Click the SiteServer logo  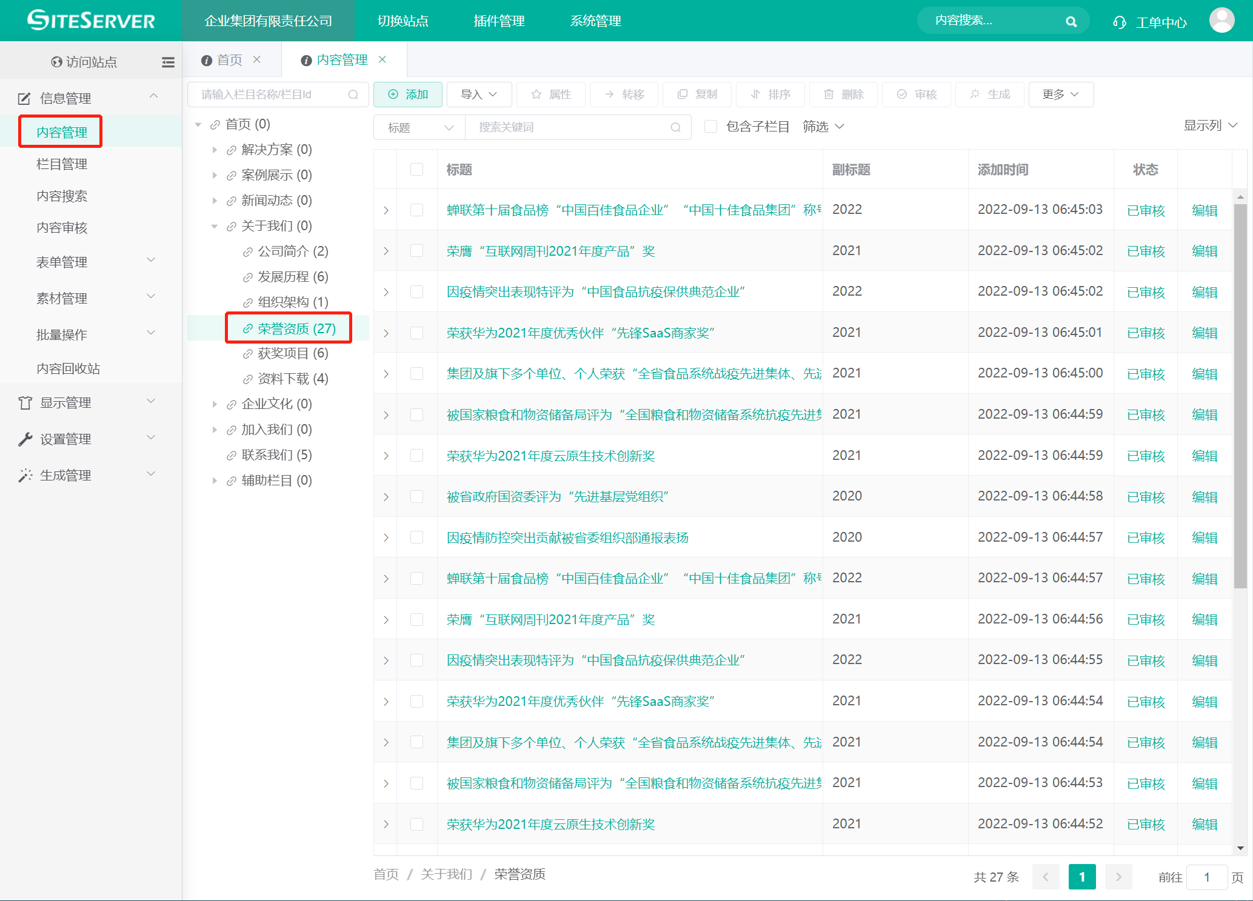(91, 21)
